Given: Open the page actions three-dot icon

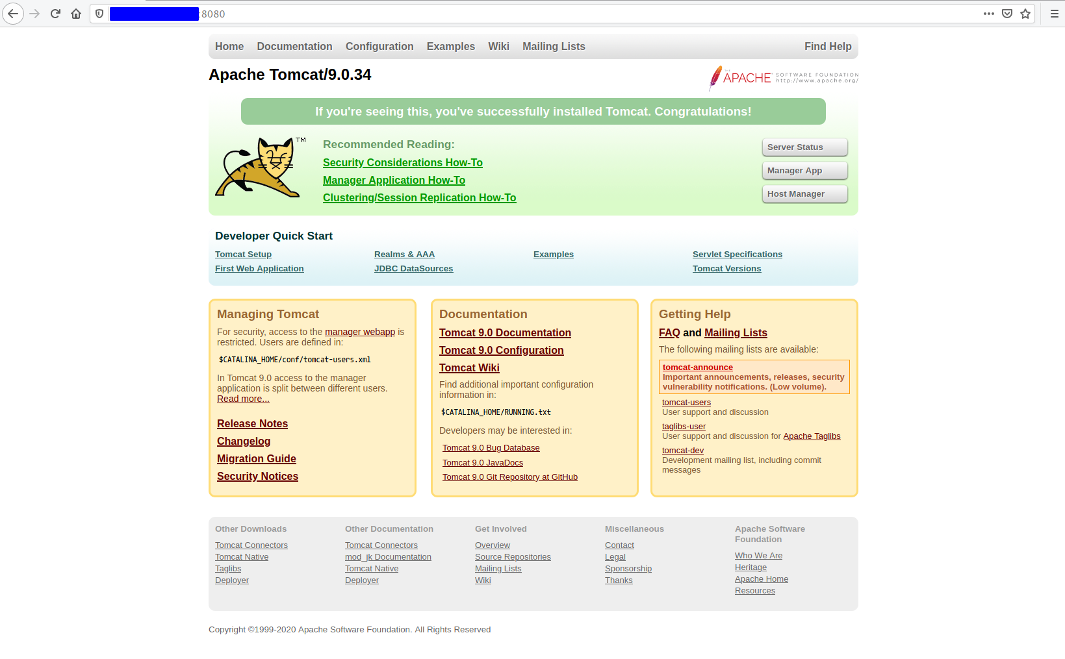Looking at the screenshot, I should click(989, 14).
